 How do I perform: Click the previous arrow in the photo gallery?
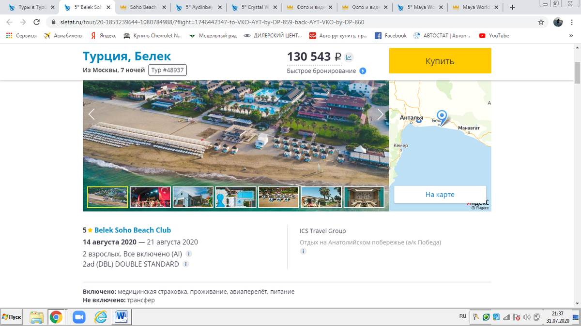click(x=92, y=114)
